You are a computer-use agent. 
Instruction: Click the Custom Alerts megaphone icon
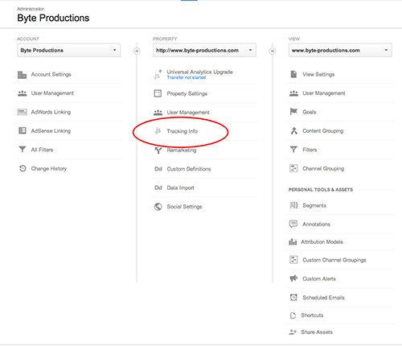(293, 278)
